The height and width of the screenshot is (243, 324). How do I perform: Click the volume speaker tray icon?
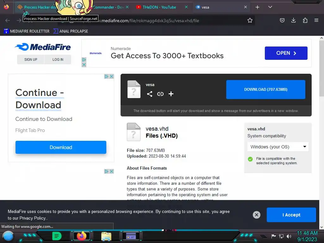[x=289, y=236]
